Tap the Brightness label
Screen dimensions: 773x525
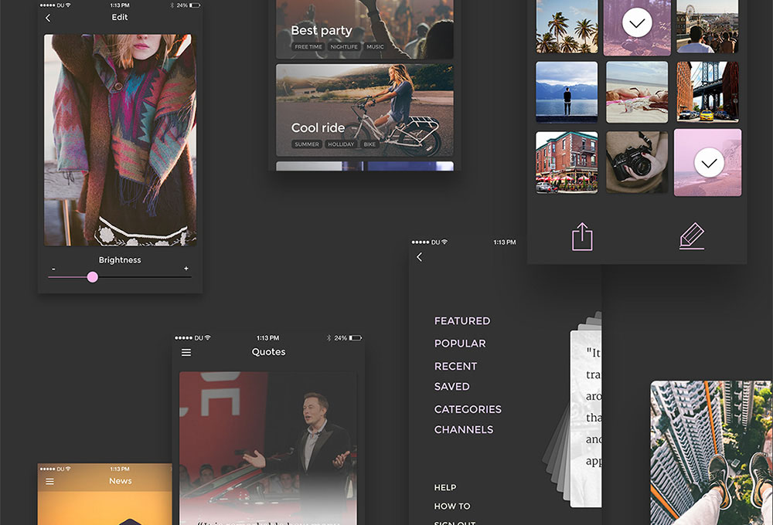click(x=120, y=260)
